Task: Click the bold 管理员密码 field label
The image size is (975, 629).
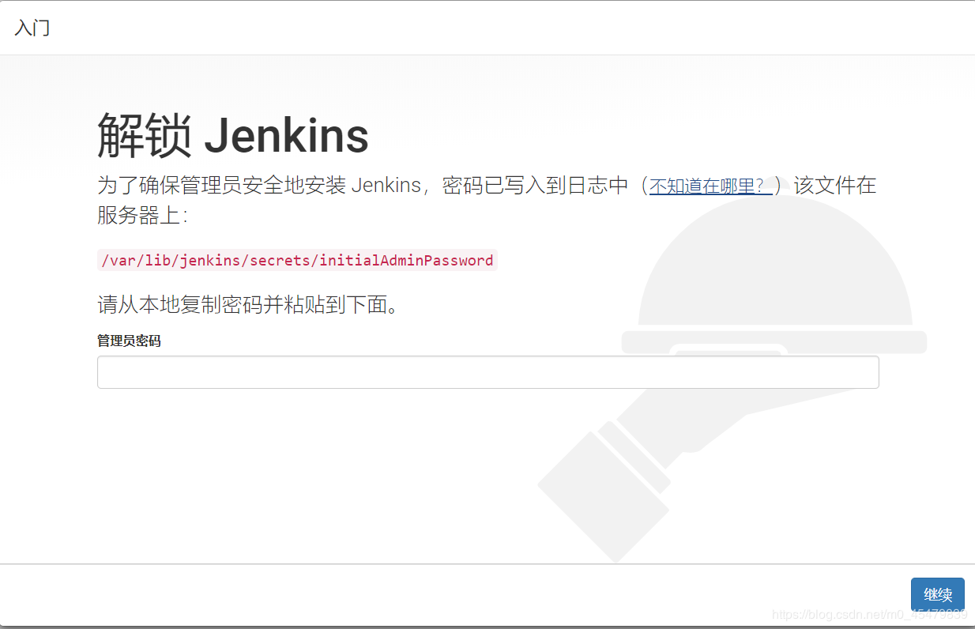Action: coord(129,341)
